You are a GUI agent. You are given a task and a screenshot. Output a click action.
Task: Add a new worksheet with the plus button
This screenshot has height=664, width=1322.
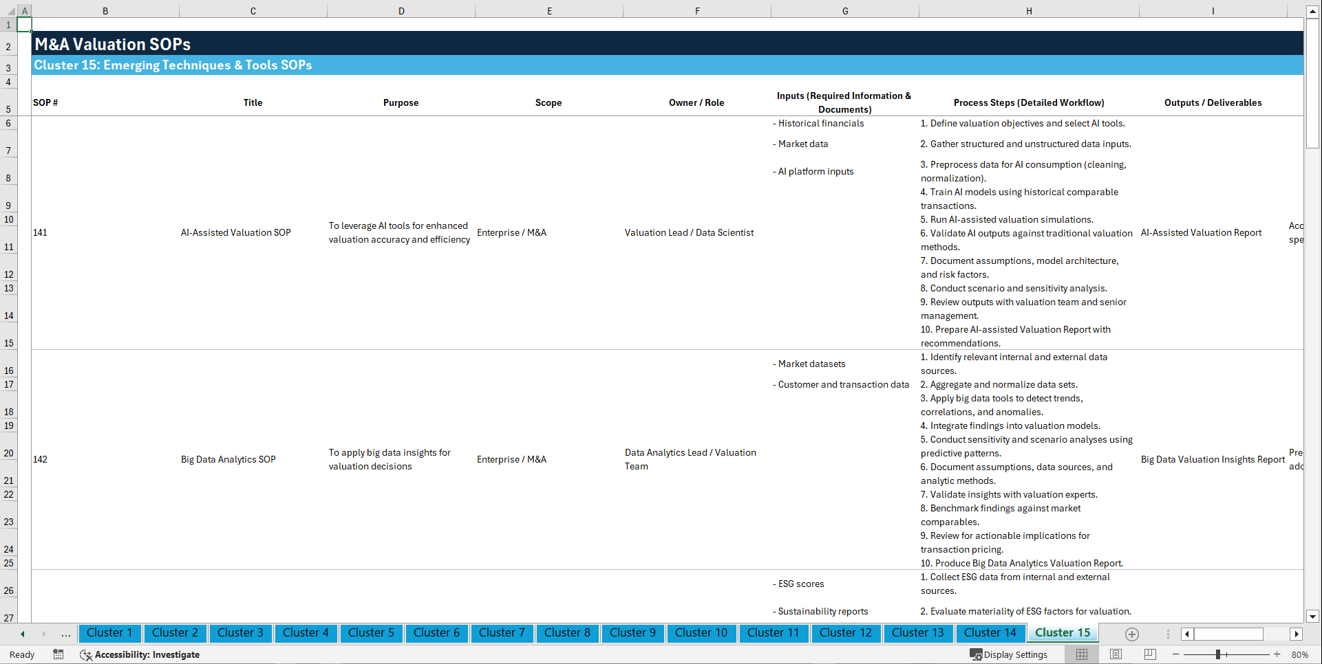(1131, 634)
